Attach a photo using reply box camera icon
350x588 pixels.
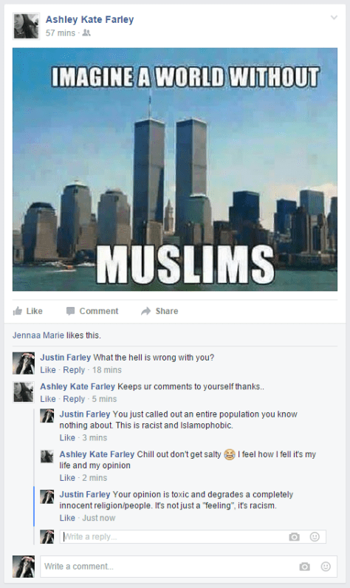click(294, 536)
